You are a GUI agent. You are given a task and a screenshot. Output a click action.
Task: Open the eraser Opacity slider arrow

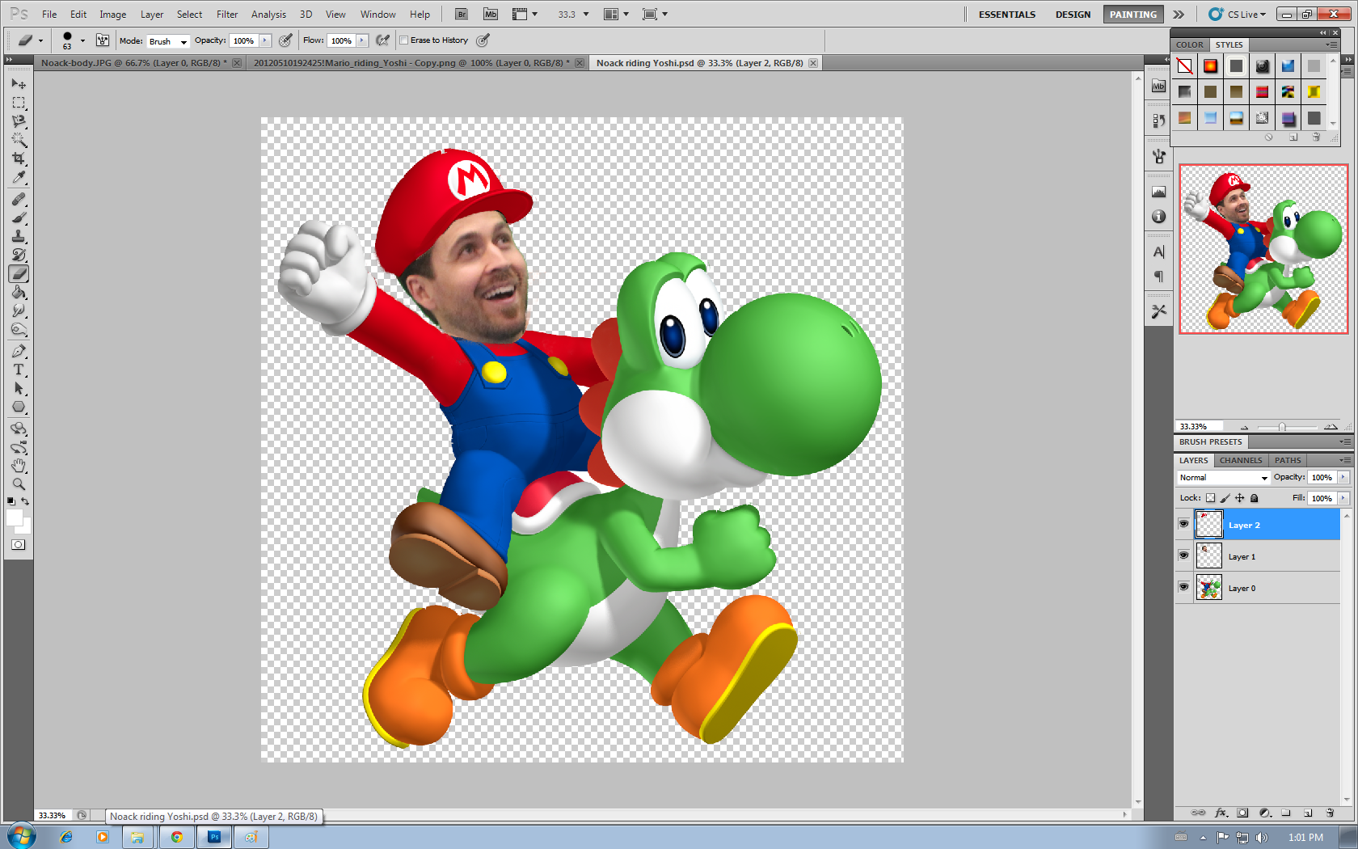pyautogui.click(x=264, y=40)
